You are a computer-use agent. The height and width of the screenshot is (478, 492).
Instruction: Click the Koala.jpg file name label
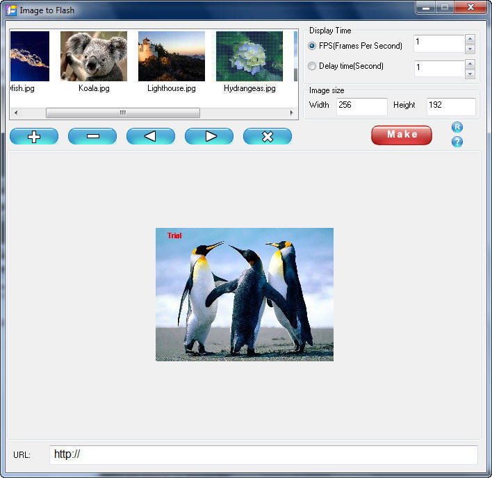pyautogui.click(x=94, y=88)
